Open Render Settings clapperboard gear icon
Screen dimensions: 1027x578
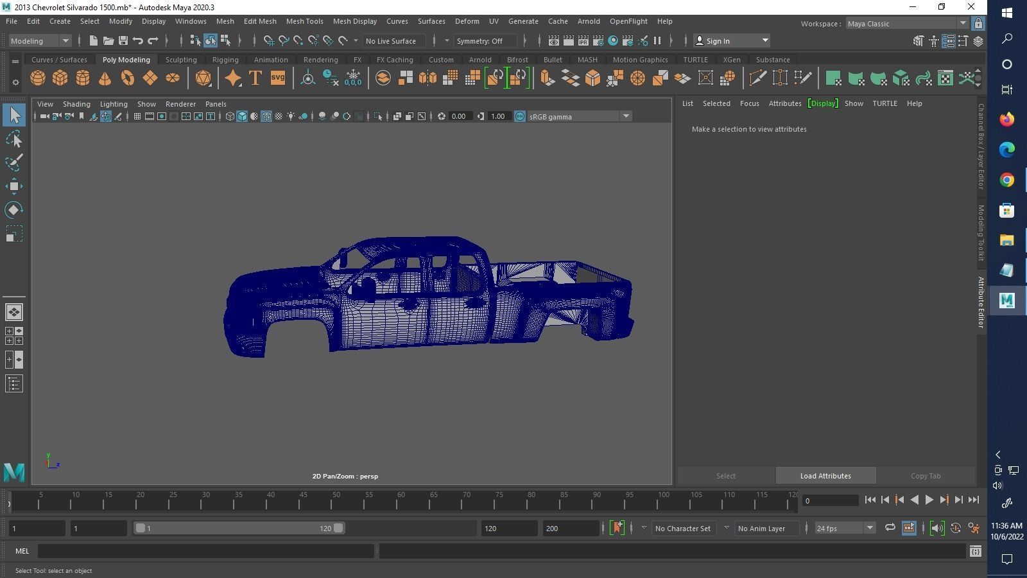(598, 40)
